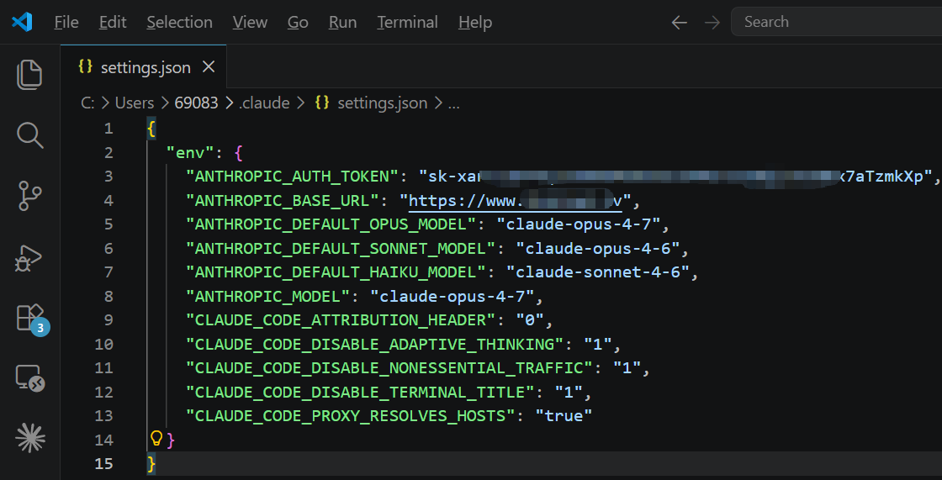The width and height of the screenshot is (942, 480).
Task: Click the C: breadcrumb segment
Action: (x=87, y=103)
